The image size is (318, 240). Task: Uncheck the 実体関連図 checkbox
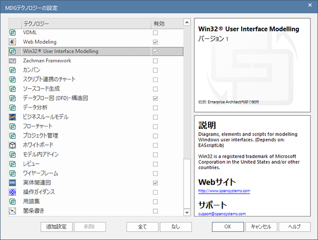(x=155, y=183)
